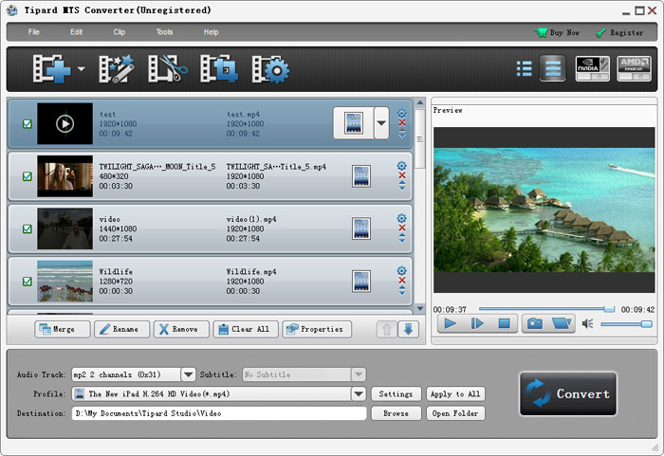The image size is (664, 456).
Task: Adjust the volume slider
Action: [x=626, y=324]
